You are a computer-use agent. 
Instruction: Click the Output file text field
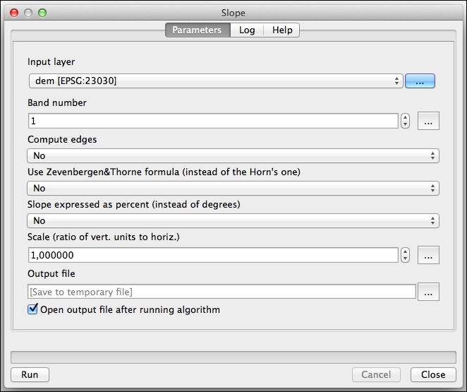(222, 292)
